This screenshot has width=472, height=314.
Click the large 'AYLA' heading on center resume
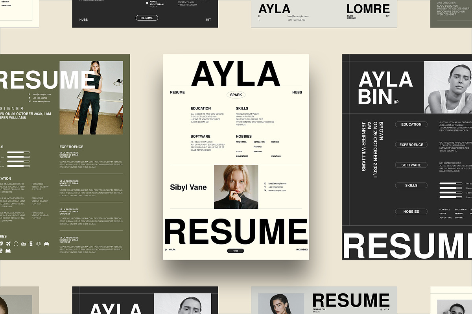coord(236,74)
